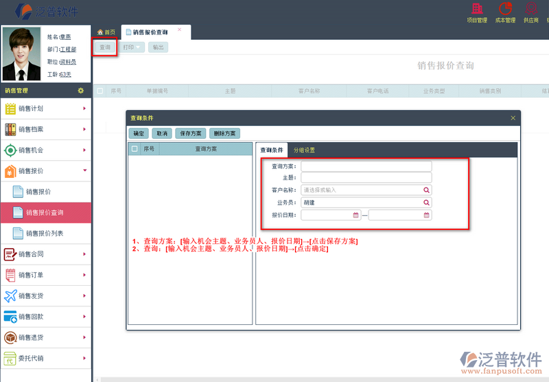Click search magnifier in 客户名称 field
This screenshot has width=549, height=382.
point(426,190)
